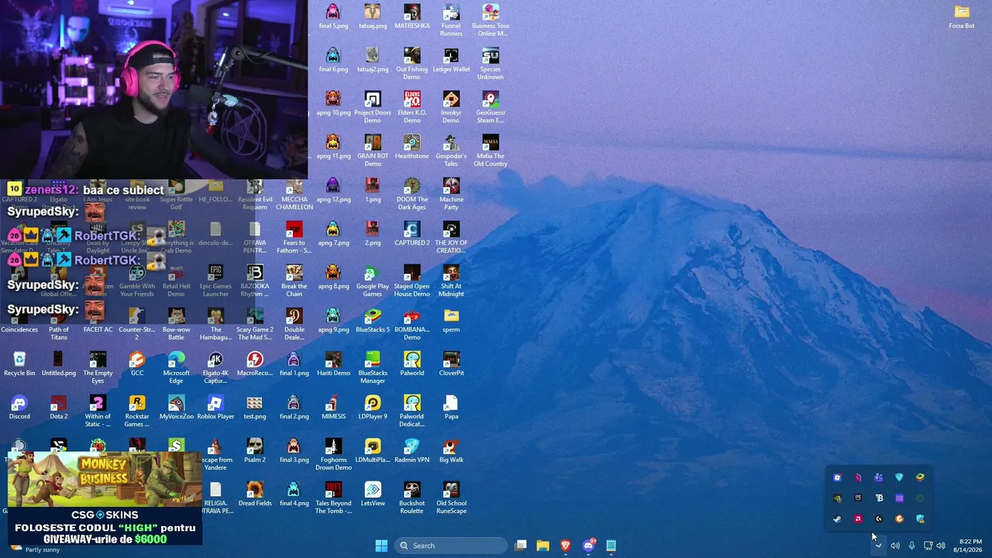Select the Forza Bot folder
Viewport: 992px width, 558px height.
tap(962, 17)
